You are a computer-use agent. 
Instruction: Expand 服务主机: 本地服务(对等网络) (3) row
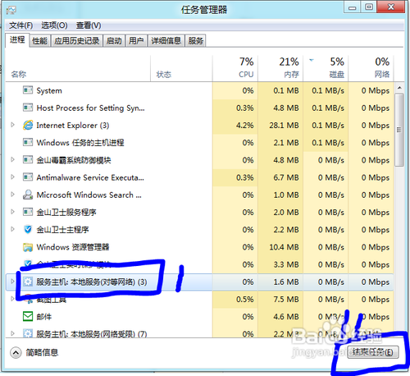coord(12,282)
